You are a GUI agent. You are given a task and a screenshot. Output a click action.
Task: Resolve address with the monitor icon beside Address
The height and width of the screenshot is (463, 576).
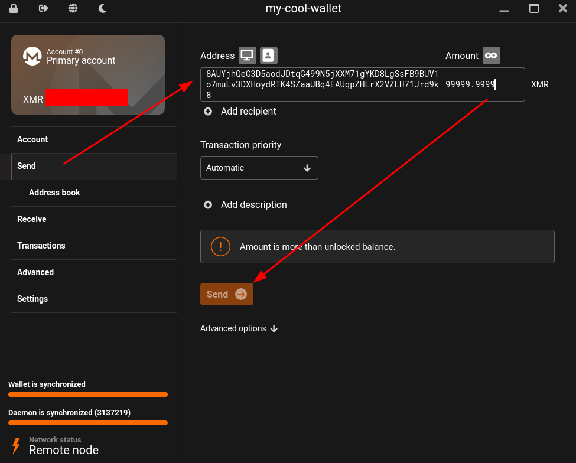247,56
